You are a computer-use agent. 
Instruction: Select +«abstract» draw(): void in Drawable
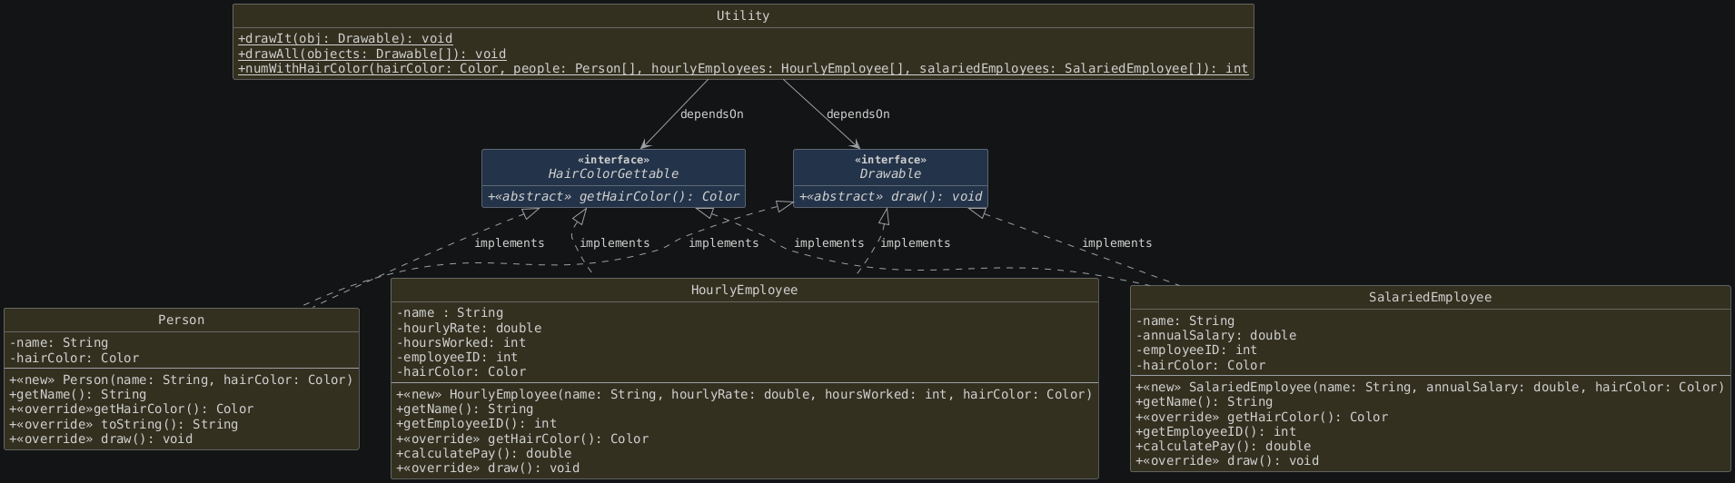click(x=890, y=196)
